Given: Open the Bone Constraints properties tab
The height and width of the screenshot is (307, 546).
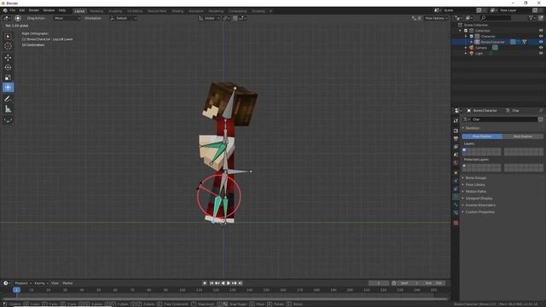Looking at the screenshot, I should [x=456, y=212].
